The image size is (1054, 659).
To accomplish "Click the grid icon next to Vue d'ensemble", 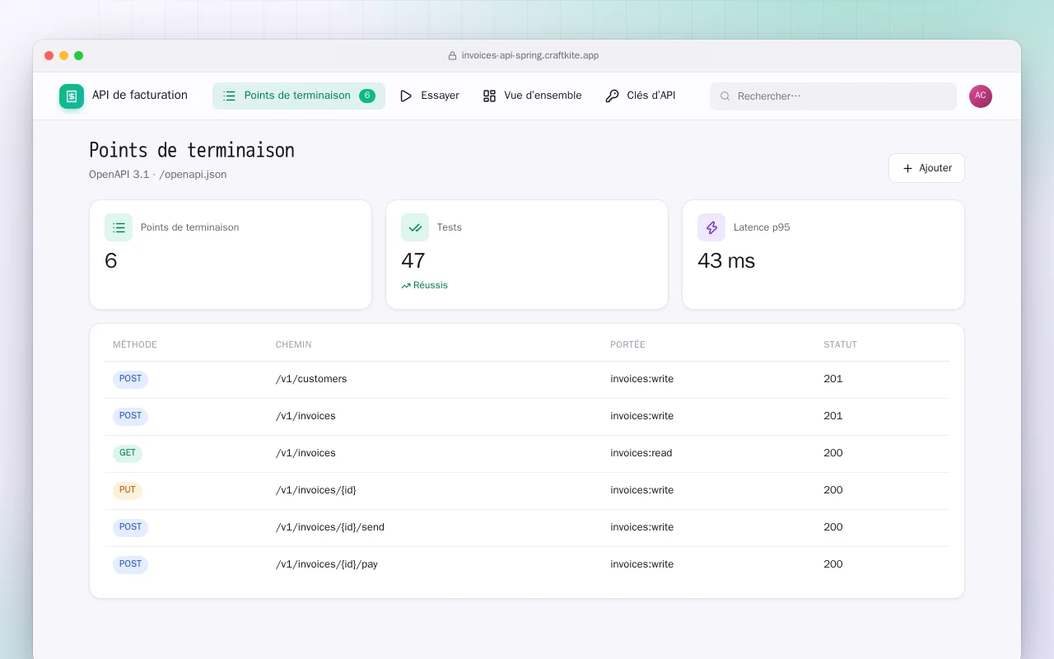I will pyautogui.click(x=489, y=96).
